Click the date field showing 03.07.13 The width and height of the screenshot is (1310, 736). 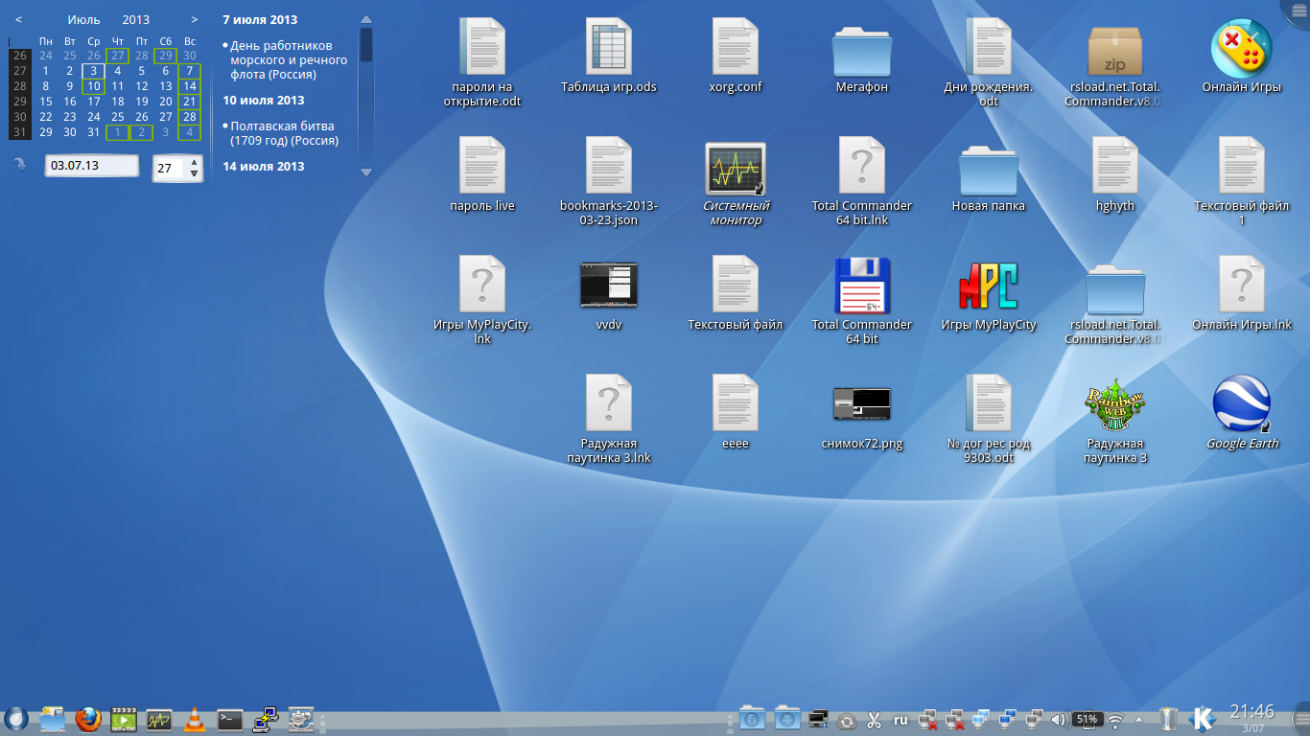[x=91, y=166]
